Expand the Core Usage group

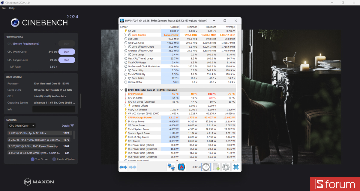[125, 54]
